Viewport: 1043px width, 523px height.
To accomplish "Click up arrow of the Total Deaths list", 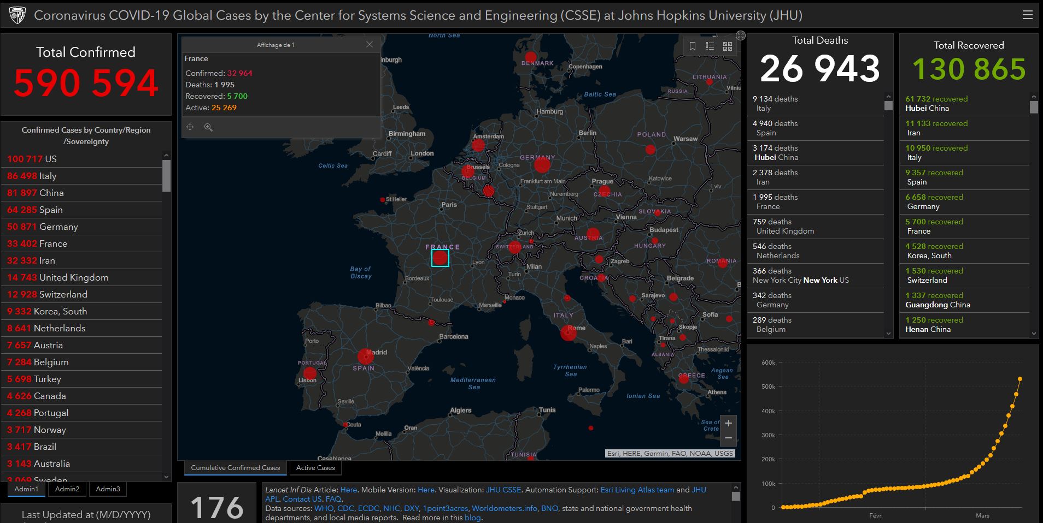I will coord(888,97).
